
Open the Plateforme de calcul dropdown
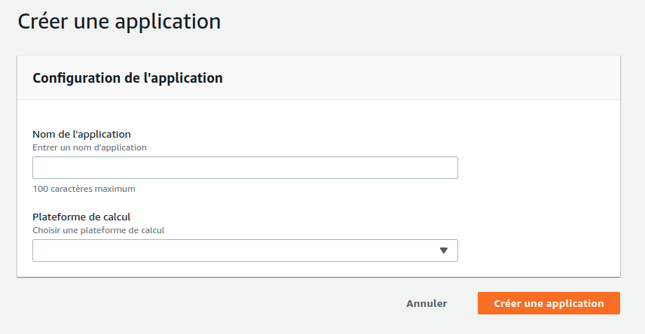(245, 250)
